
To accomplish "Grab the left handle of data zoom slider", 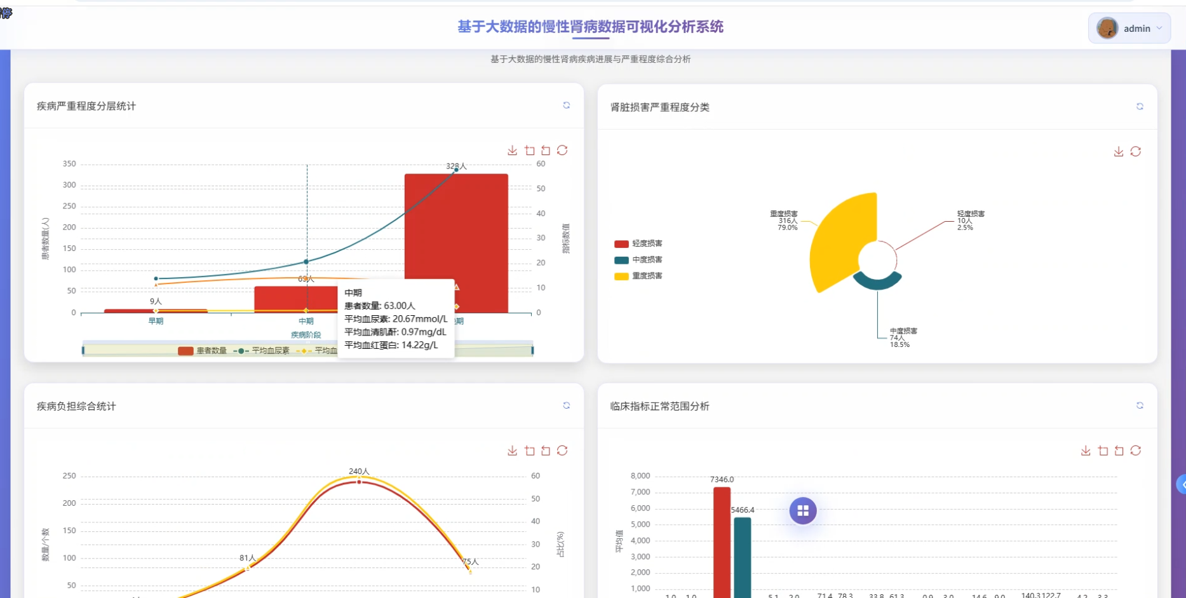I will click(83, 350).
